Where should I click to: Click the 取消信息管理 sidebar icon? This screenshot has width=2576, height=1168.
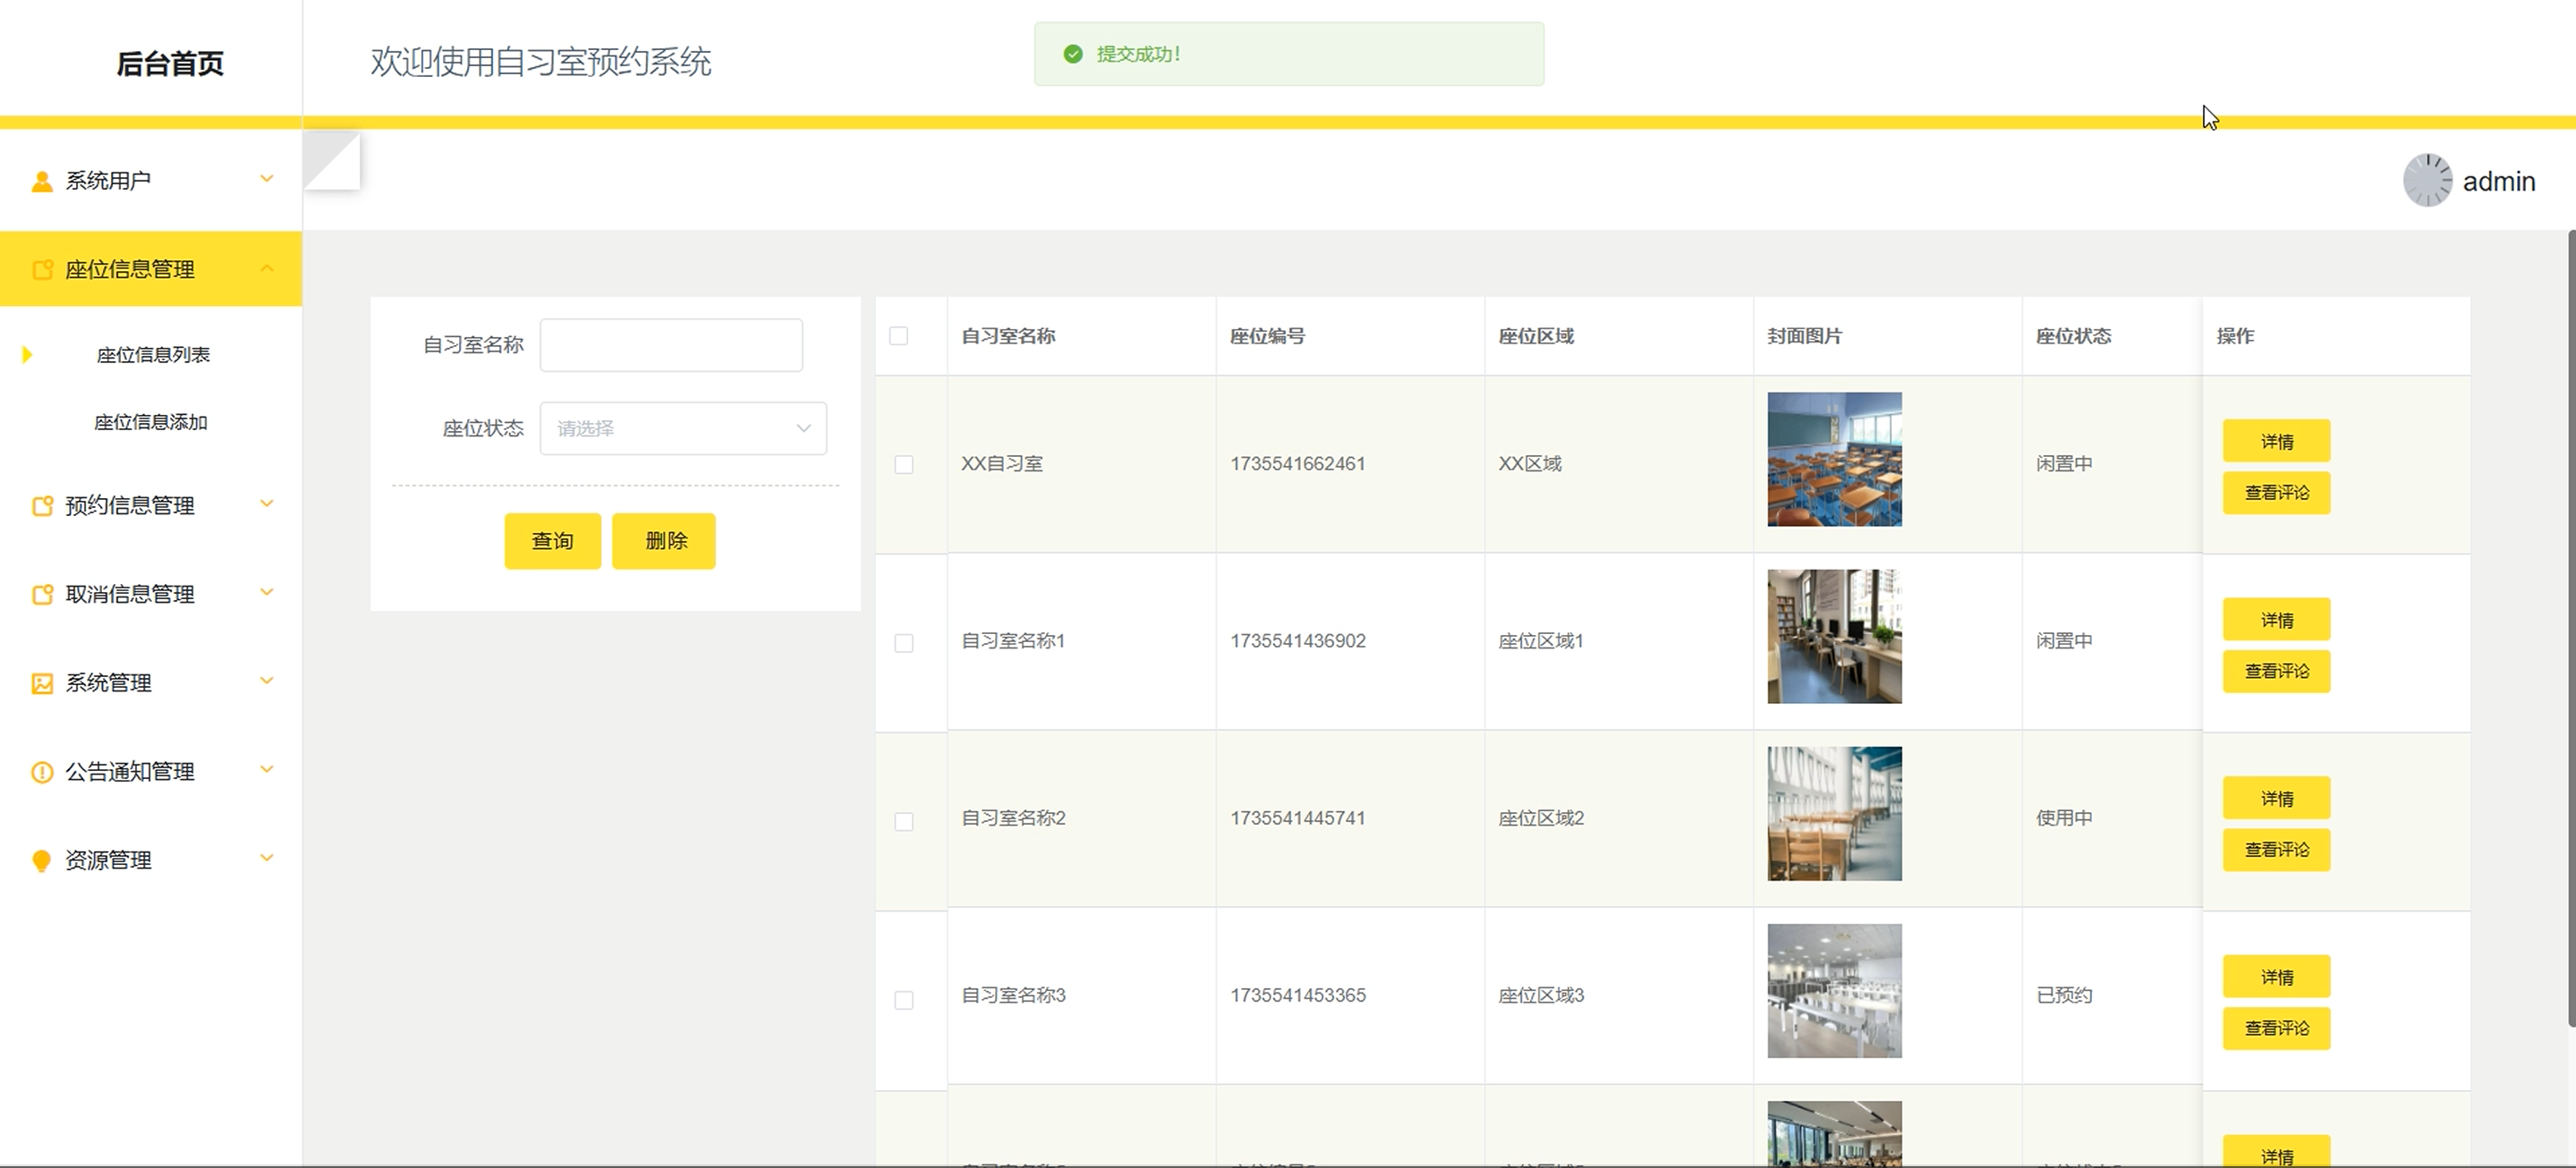42,595
